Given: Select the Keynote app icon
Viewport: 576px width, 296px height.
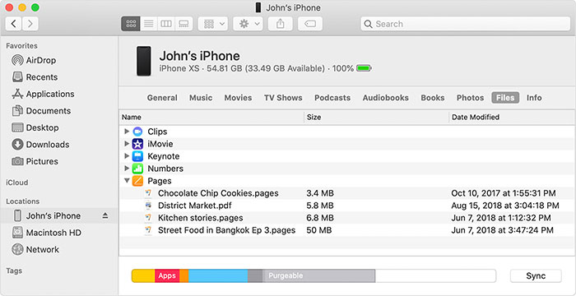Looking at the screenshot, I should coord(137,156).
